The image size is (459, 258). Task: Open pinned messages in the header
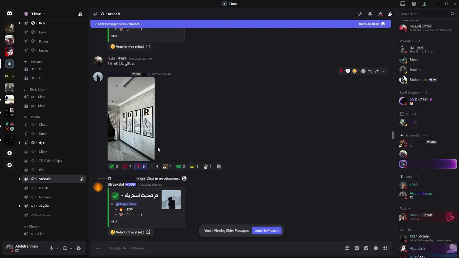click(380, 14)
